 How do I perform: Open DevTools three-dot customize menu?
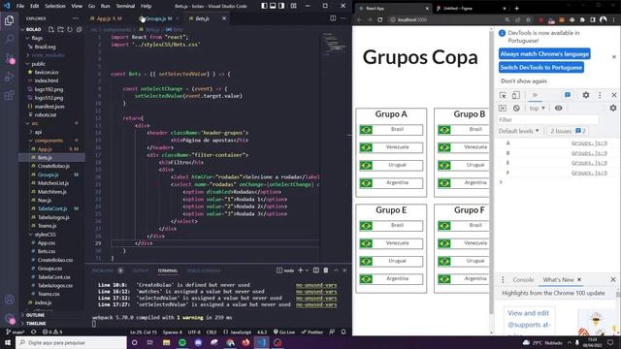[600, 95]
